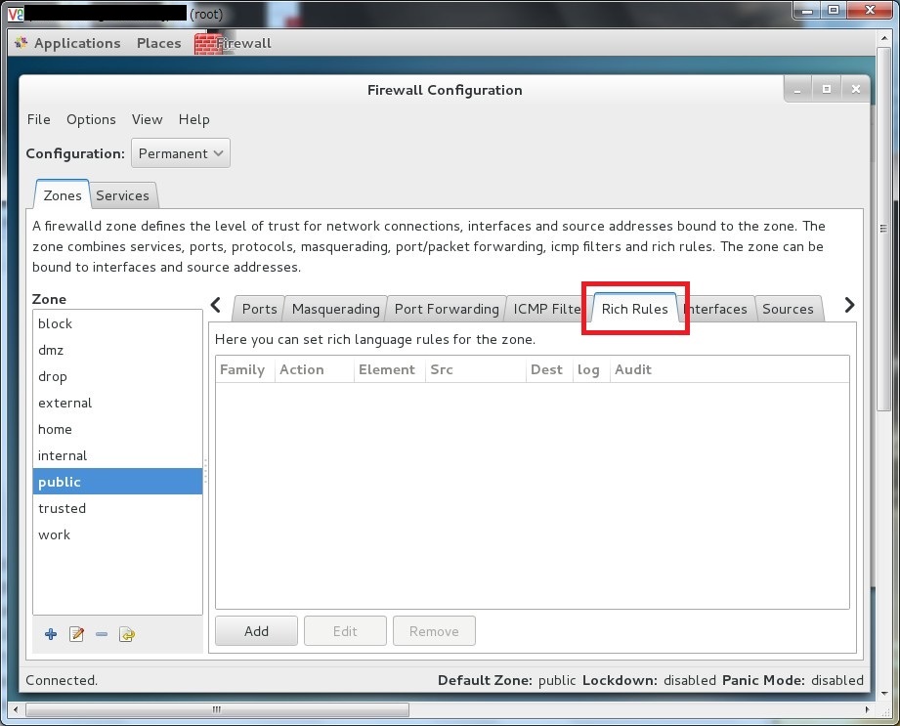Switch to the Masquerading tab

tap(336, 309)
